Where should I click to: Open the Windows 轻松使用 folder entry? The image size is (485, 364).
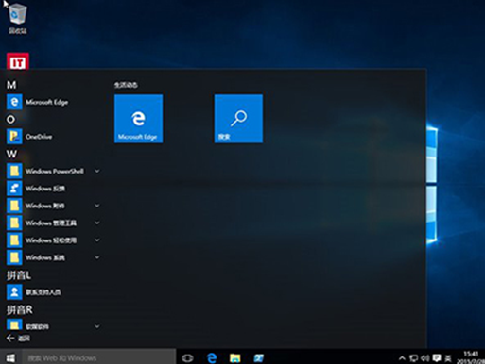tap(53, 240)
